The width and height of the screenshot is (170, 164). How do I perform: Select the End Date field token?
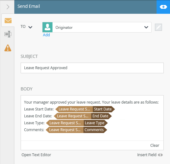[82, 116]
